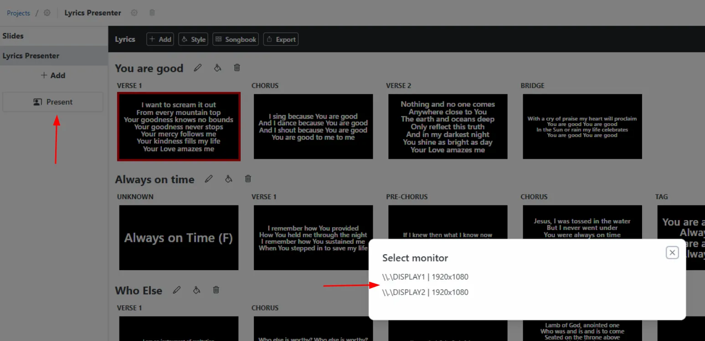
Task: Select the Slides sidebar item
Action: tap(54, 36)
